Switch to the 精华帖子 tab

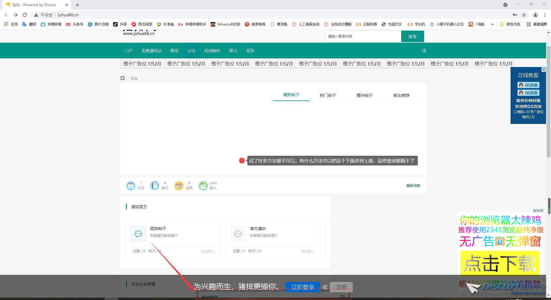pyautogui.click(x=364, y=95)
